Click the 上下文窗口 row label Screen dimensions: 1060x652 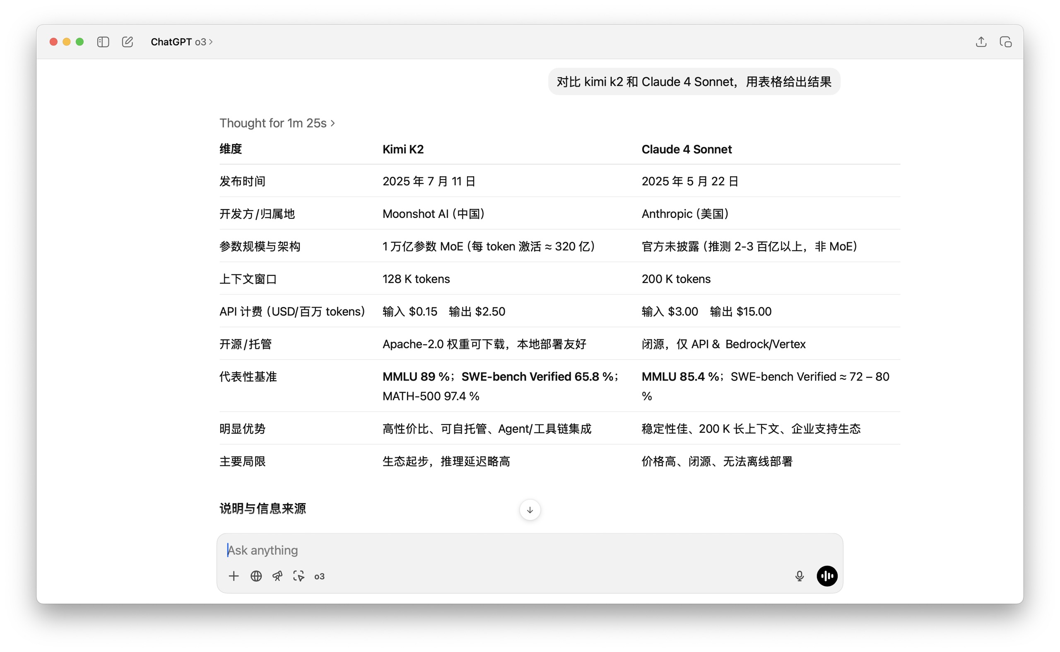[248, 279]
